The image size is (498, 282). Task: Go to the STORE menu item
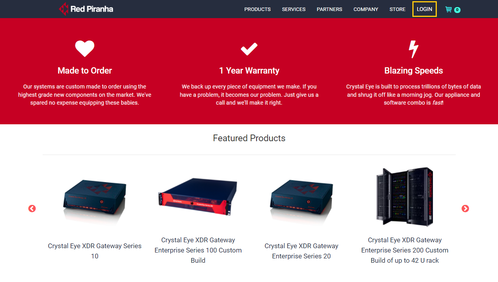(x=397, y=9)
